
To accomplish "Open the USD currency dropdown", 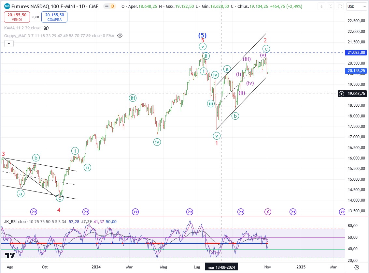I will pyautogui.click(x=357, y=7).
